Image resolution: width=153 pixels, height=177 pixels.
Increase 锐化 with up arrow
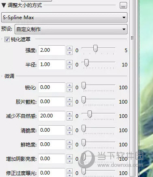pyautogui.click(x=69, y=85)
